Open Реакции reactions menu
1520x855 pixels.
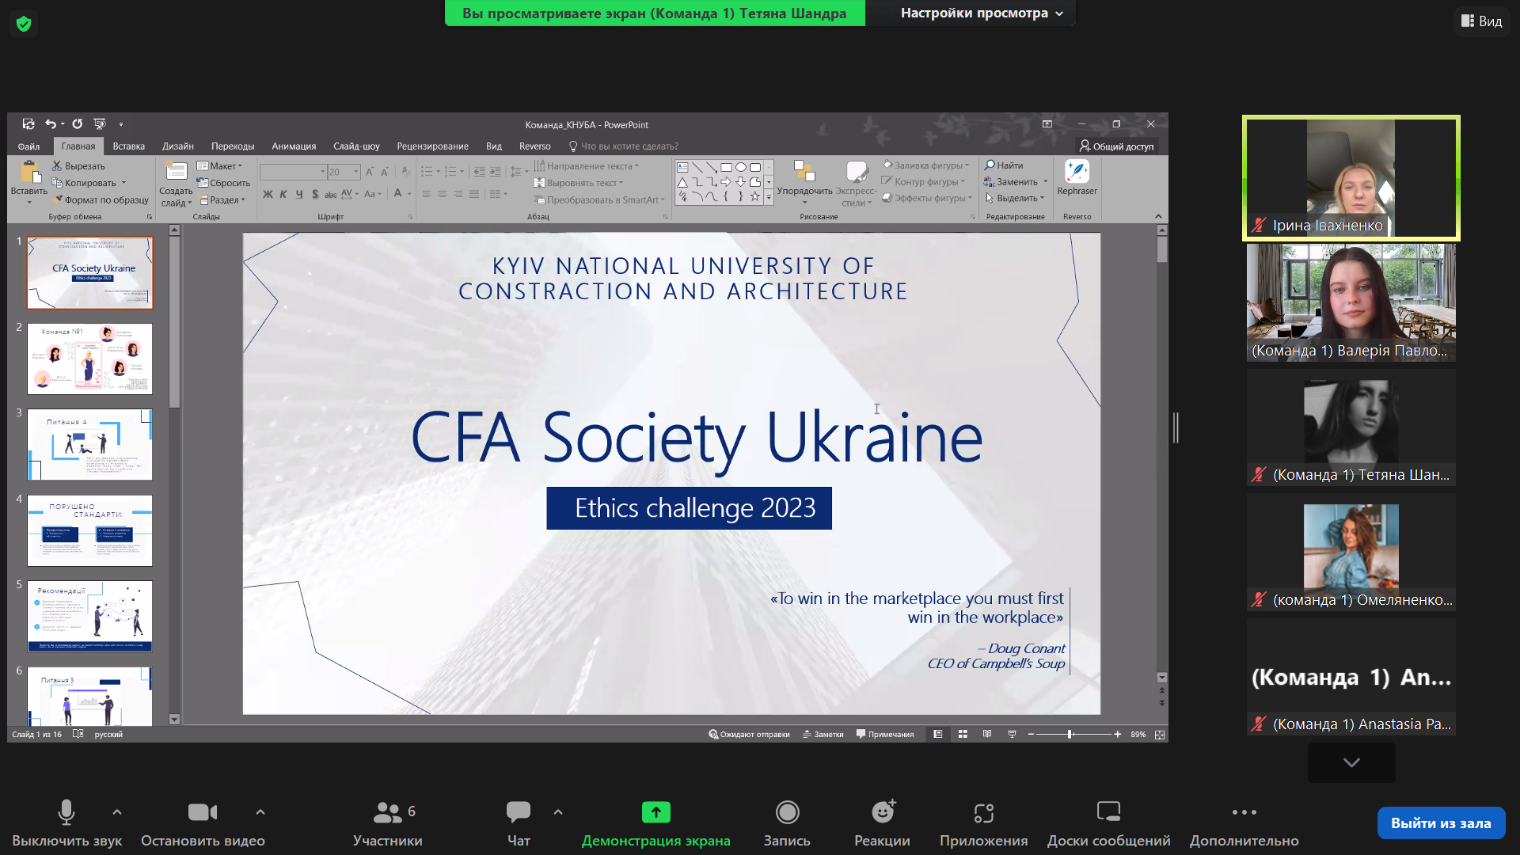click(x=882, y=823)
